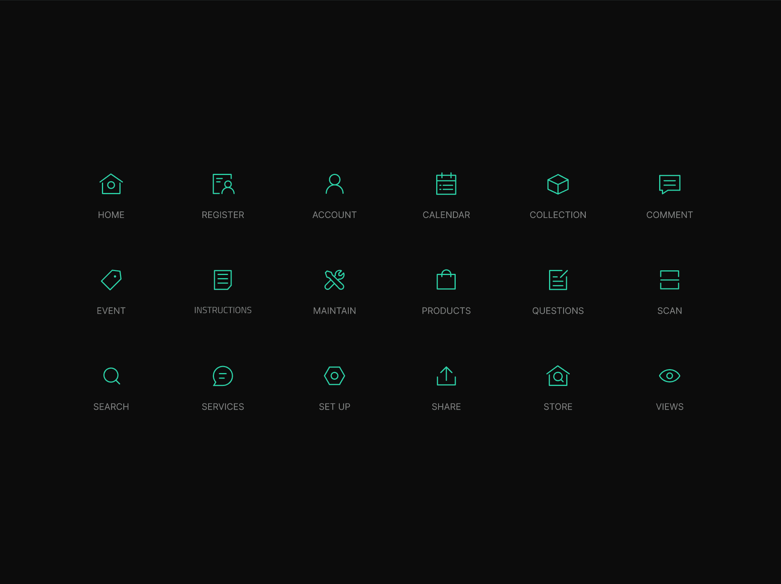Click the EVENT label text
The height and width of the screenshot is (584, 781).
point(111,311)
